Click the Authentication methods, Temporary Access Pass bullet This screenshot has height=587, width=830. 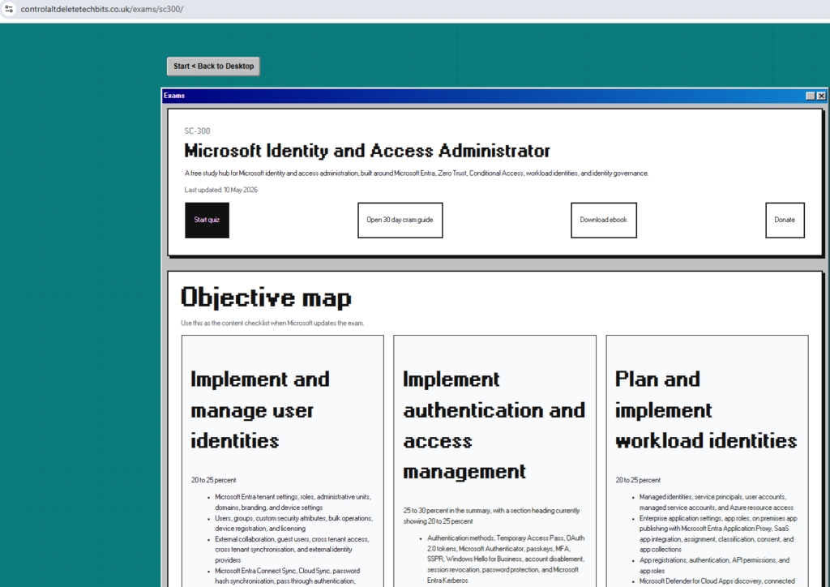506,559
